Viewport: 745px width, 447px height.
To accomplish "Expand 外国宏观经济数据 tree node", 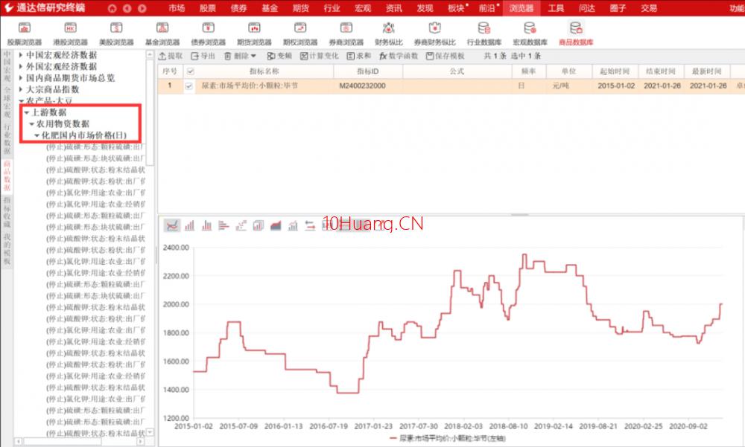I will coord(20,66).
